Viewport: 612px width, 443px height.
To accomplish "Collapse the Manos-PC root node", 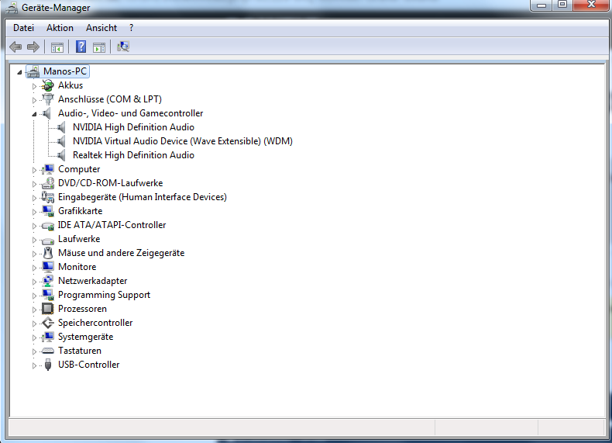I will pyautogui.click(x=19, y=72).
